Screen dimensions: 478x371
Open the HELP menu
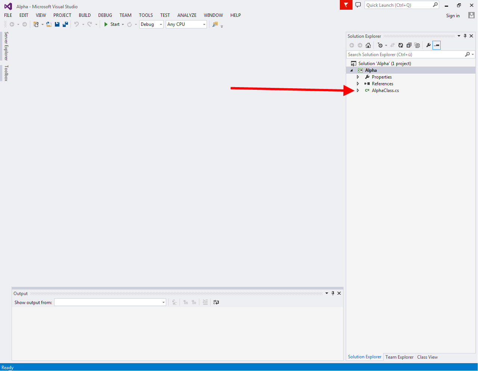pyautogui.click(x=236, y=15)
